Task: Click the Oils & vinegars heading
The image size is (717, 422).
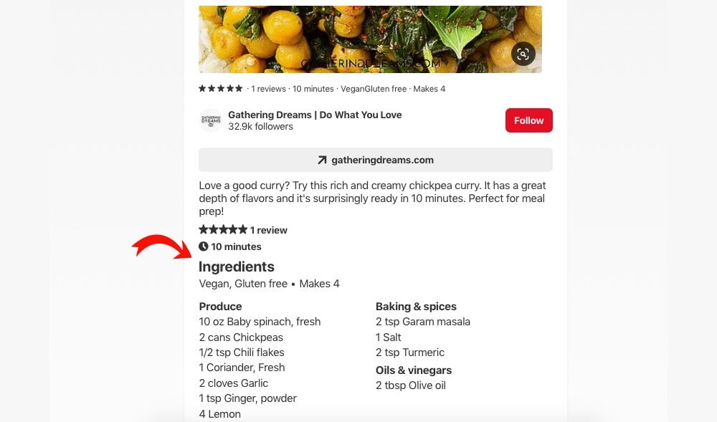Action: coord(414,370)
